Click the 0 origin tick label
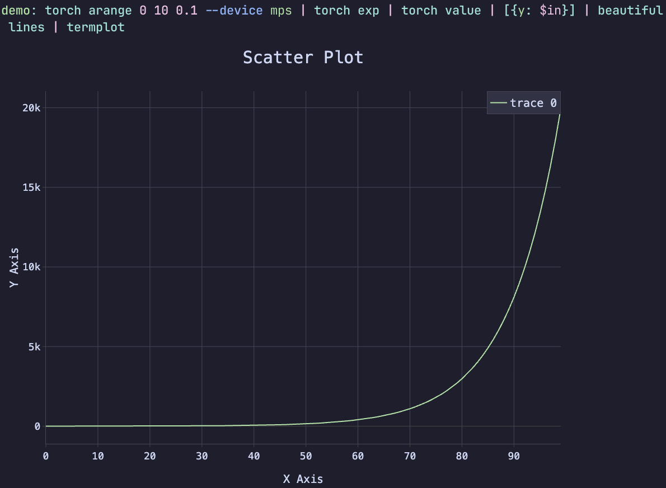The image size is (666, 488). click(45, 456)
